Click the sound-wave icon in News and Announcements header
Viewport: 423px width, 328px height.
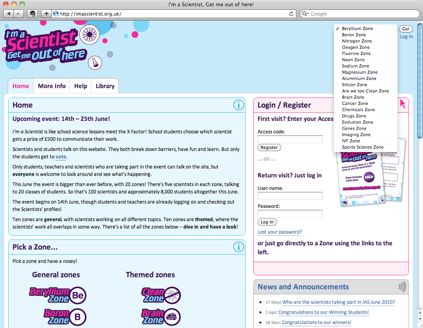402,287
